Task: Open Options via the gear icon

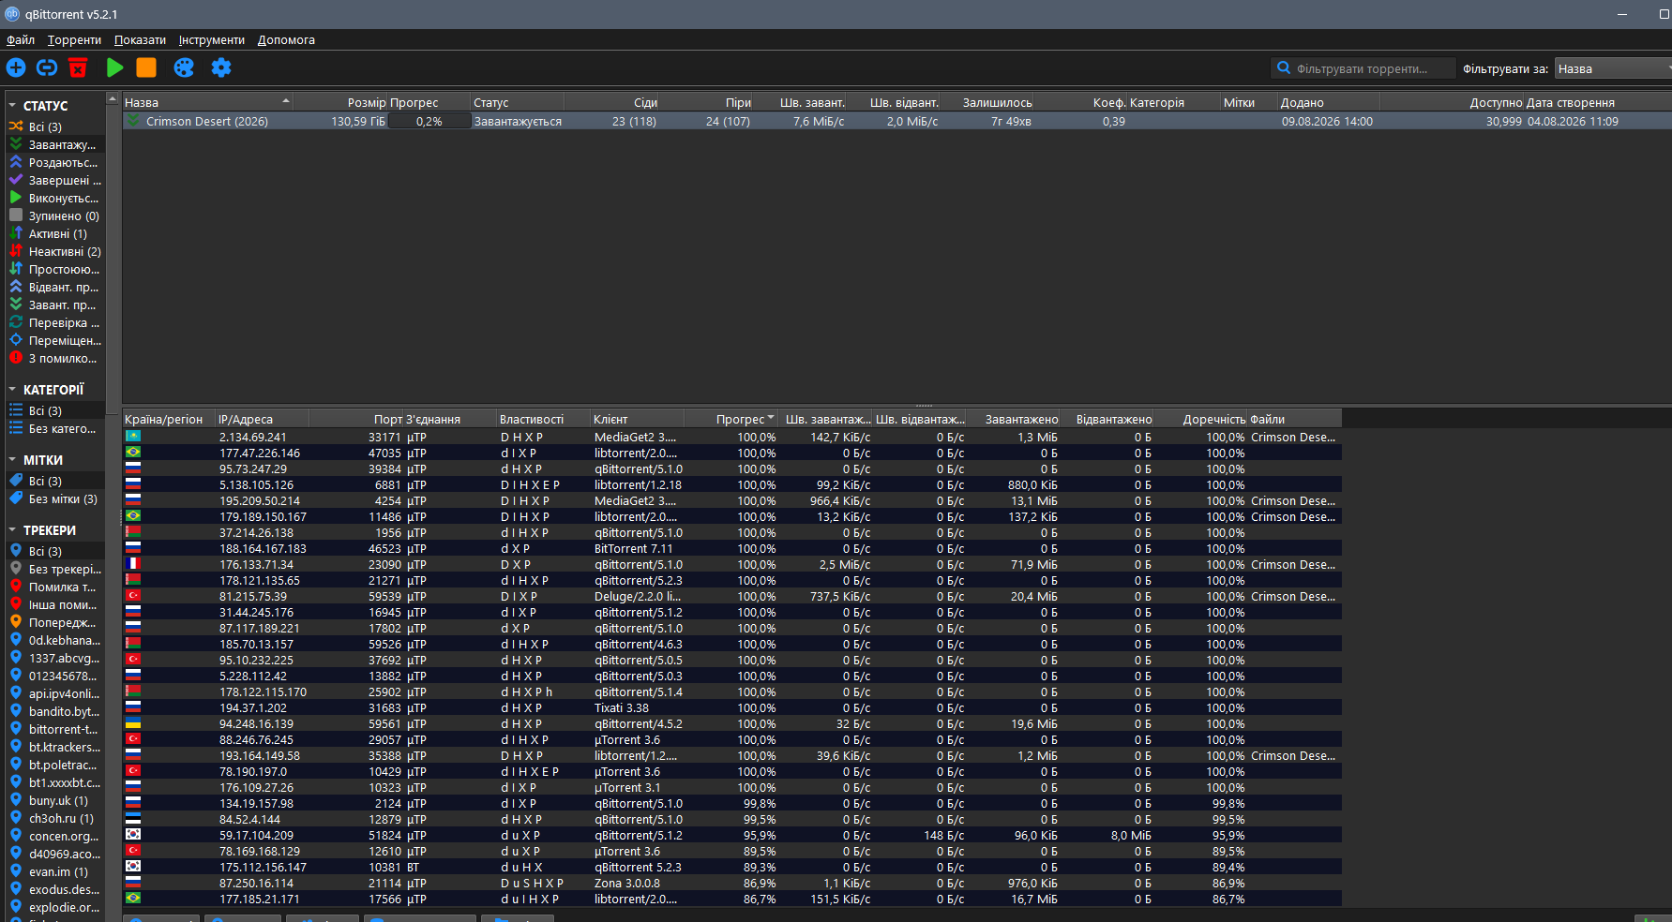Action: coord(221,67)
